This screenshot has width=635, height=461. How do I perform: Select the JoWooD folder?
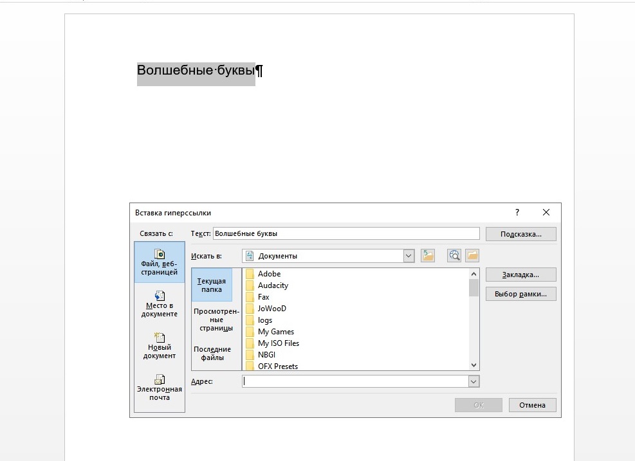(266, 309)
